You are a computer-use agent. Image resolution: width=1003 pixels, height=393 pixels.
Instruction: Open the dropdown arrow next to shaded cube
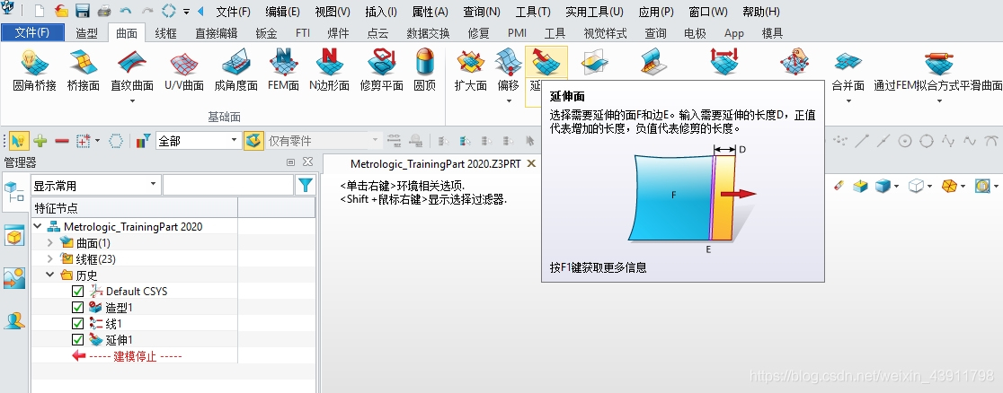896,186
